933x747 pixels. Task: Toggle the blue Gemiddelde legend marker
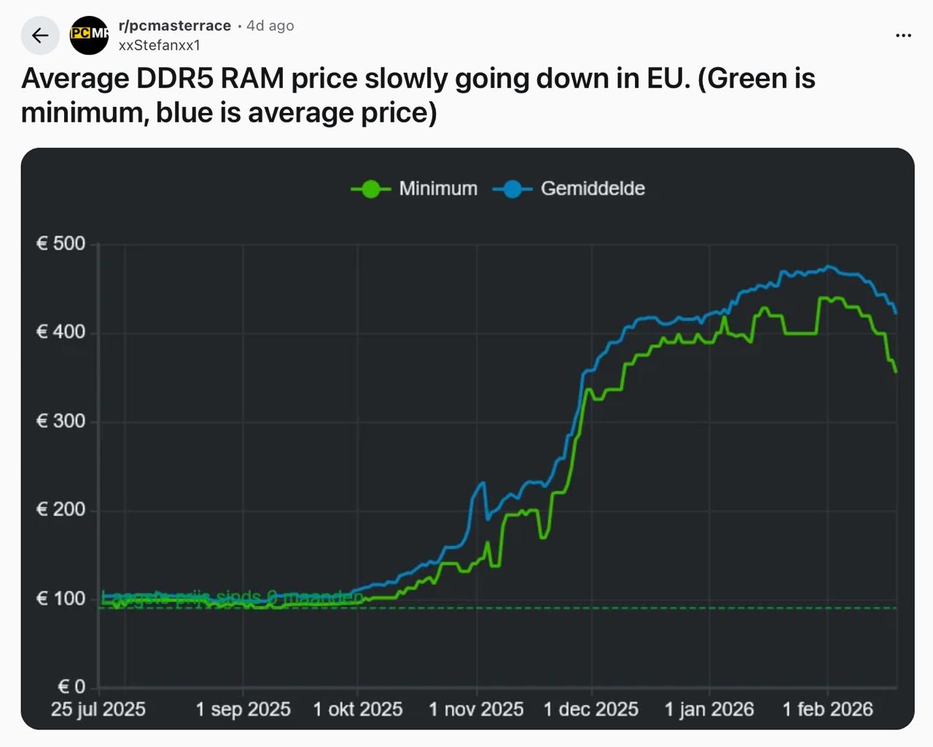[512, 189]
